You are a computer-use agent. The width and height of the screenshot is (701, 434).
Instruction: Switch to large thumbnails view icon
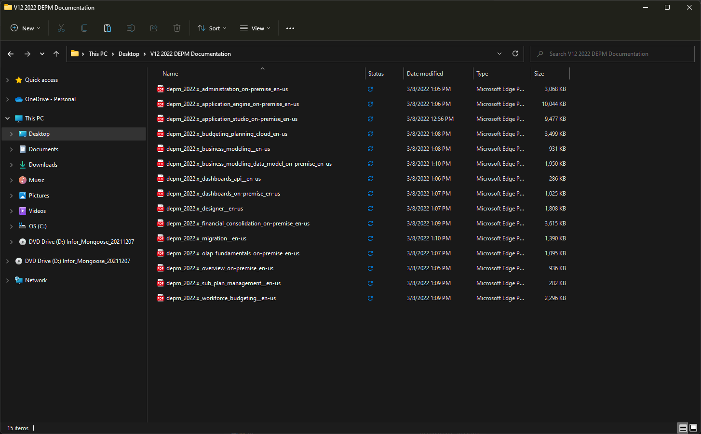[x=693, y=428]
